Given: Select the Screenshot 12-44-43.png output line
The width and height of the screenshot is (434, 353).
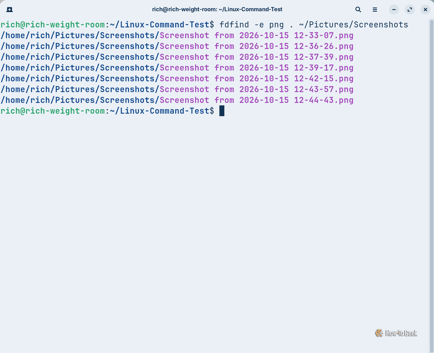Looking at the screenshot, I should pos(177,100).
